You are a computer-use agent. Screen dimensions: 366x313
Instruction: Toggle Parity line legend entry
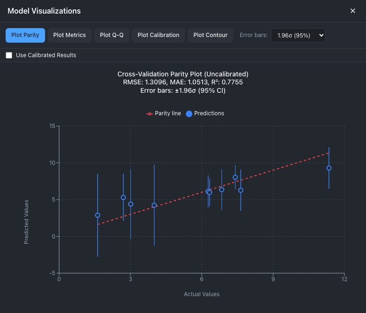(164, 113)
